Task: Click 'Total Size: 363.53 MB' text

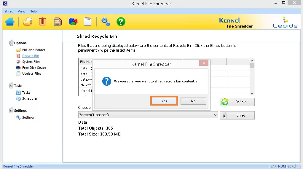Action: [x=99, y=134]
